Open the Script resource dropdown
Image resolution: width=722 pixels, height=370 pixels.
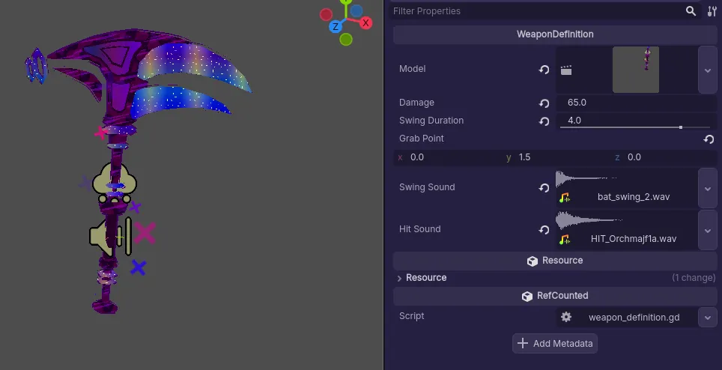point(708,317)
